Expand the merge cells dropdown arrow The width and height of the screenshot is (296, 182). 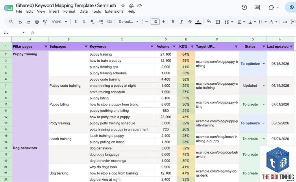(232, 22)
